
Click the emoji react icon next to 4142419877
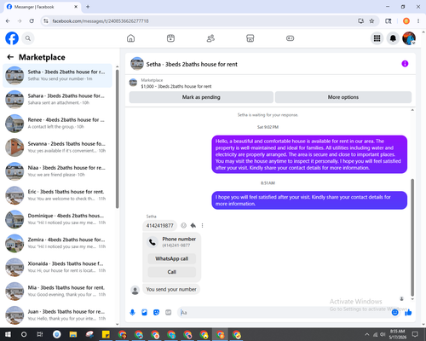click(184, 225)
